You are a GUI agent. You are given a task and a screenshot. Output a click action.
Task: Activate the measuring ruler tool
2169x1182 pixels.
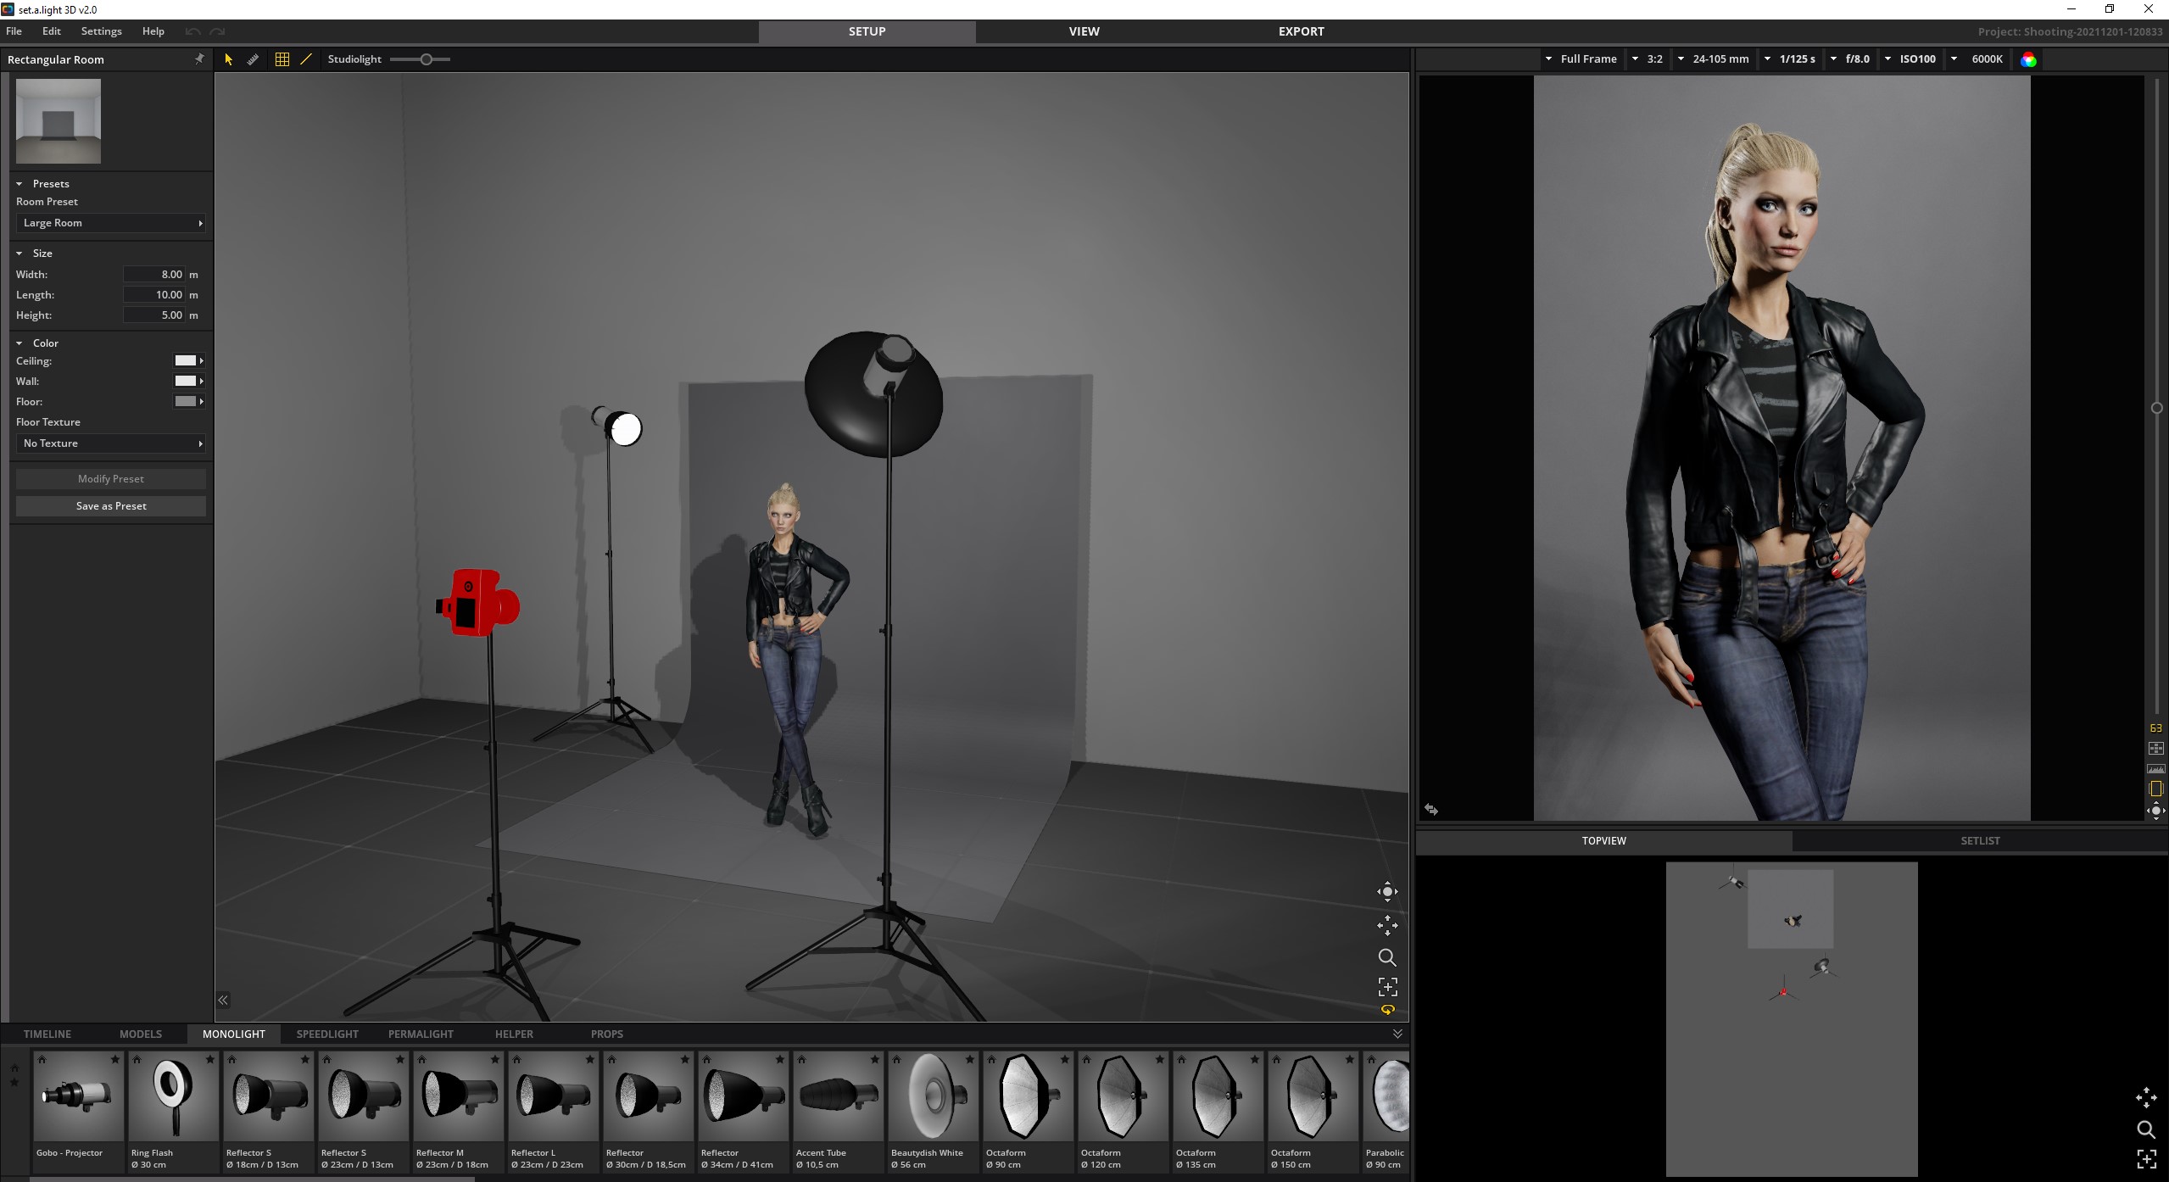(x=253, y=59)
